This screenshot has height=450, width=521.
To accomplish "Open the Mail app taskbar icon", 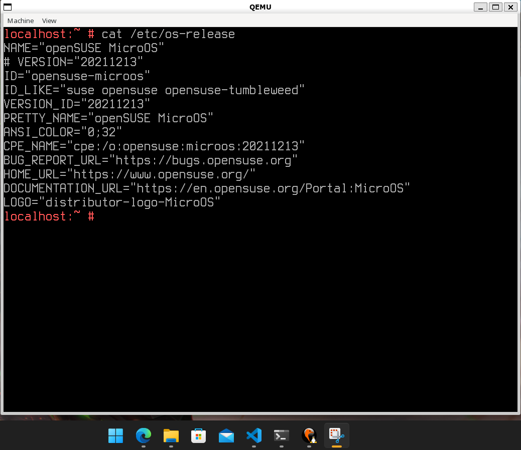I will (x=226, y=435).
